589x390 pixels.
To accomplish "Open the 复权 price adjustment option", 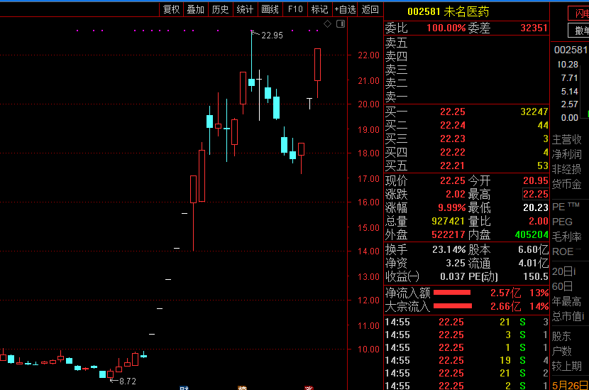I will click(171, 9).
